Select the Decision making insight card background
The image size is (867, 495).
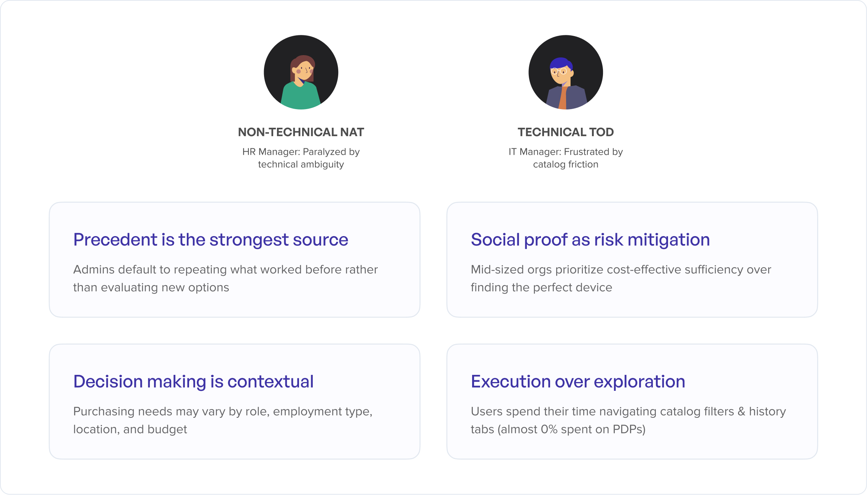(234, 401)
